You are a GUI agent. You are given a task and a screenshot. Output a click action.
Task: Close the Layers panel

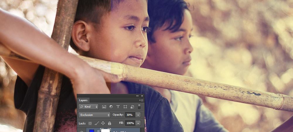click(142, 96)
